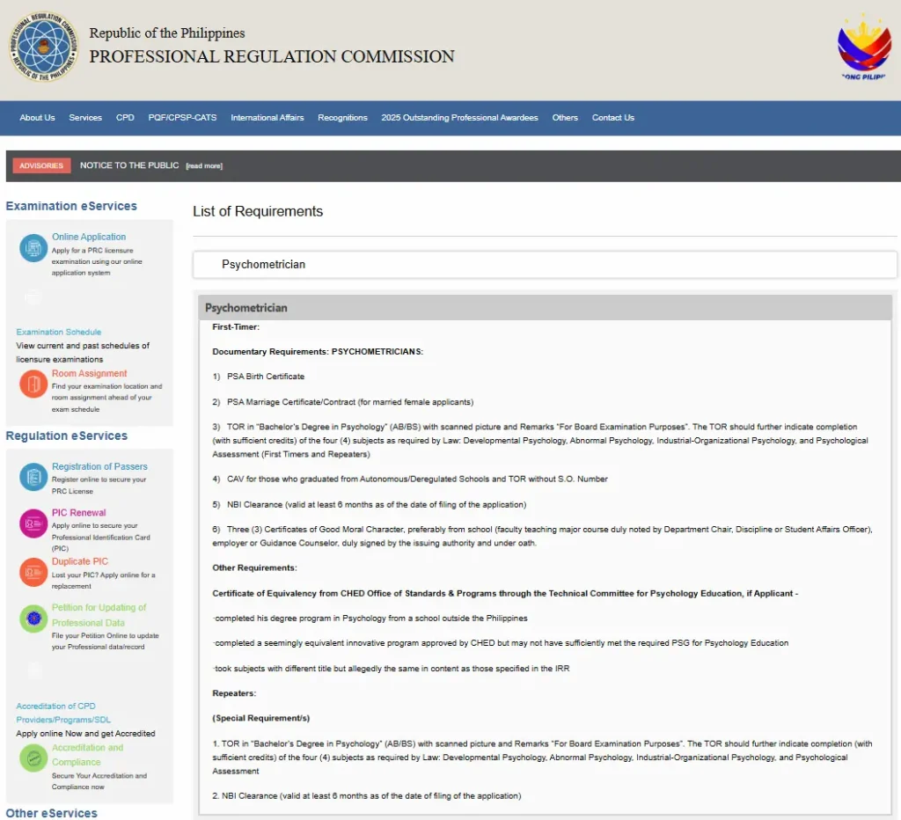Open the Room Assignment link
Screen dimensions: 901x820
(90, 374)
